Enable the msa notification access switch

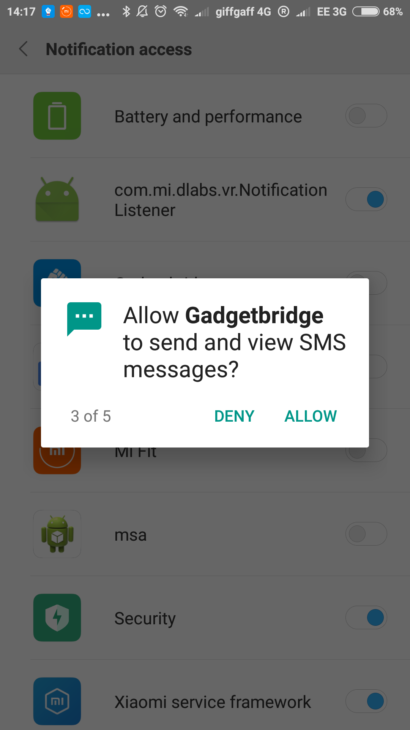tap(366, 534)
